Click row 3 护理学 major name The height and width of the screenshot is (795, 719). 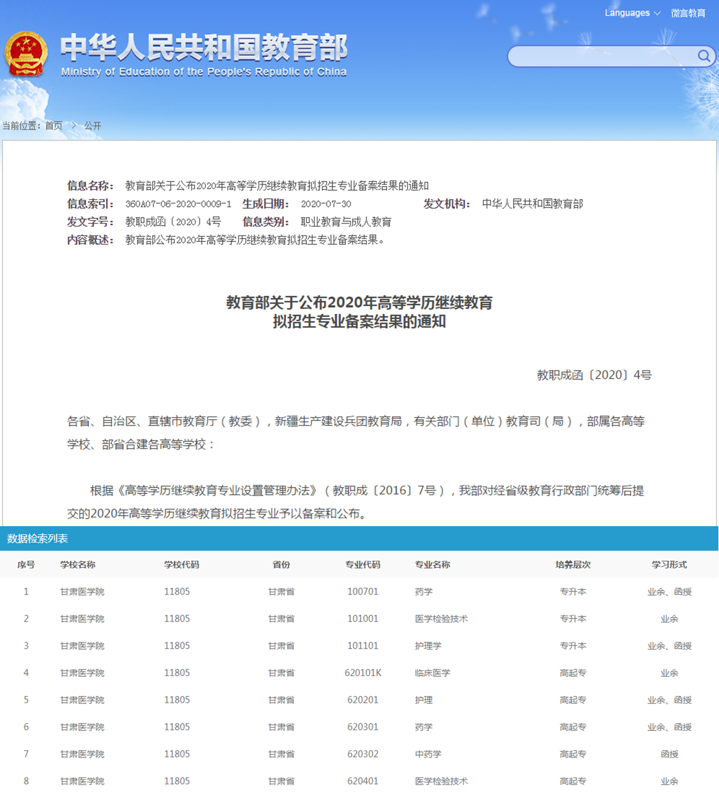[x=428, y=646]
